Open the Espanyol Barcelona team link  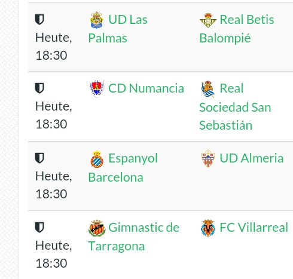(123, 167)
